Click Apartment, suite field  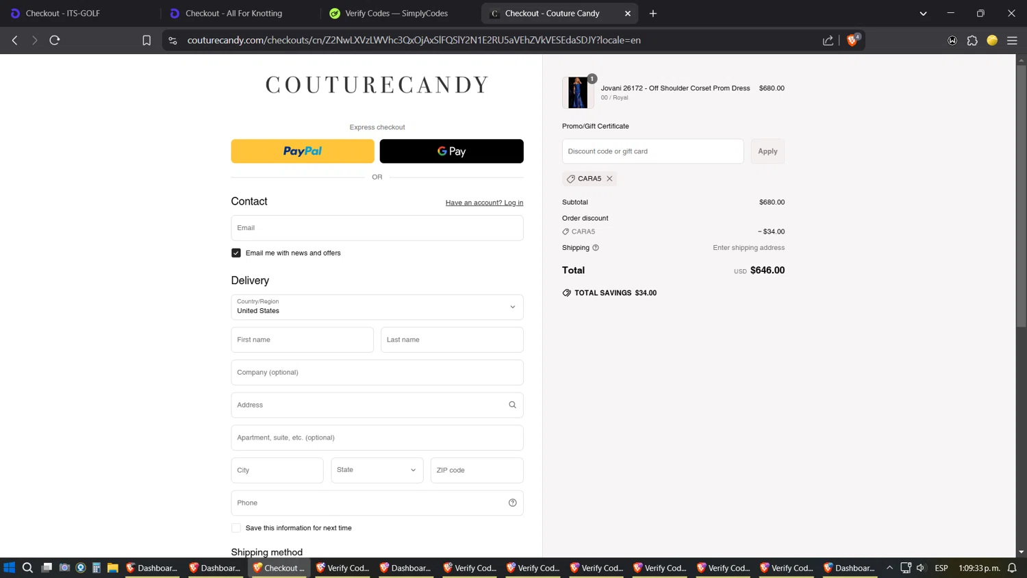point(377,438)
